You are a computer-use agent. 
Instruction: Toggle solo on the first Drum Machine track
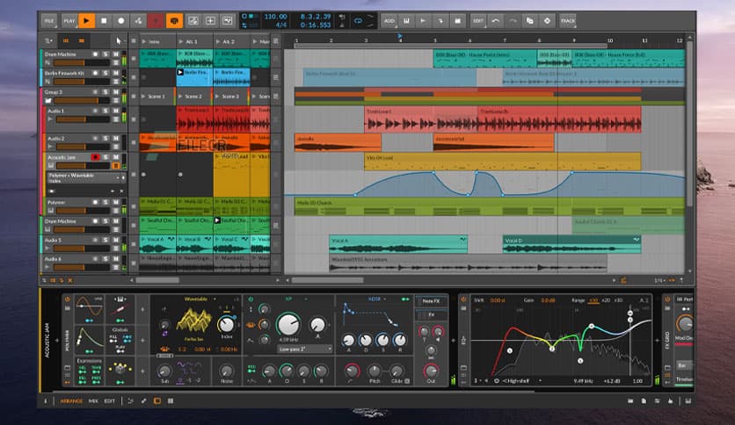(106, 54)
